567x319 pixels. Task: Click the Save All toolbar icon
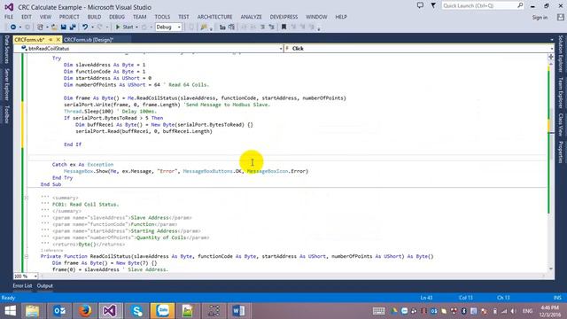tap(73, 27)
